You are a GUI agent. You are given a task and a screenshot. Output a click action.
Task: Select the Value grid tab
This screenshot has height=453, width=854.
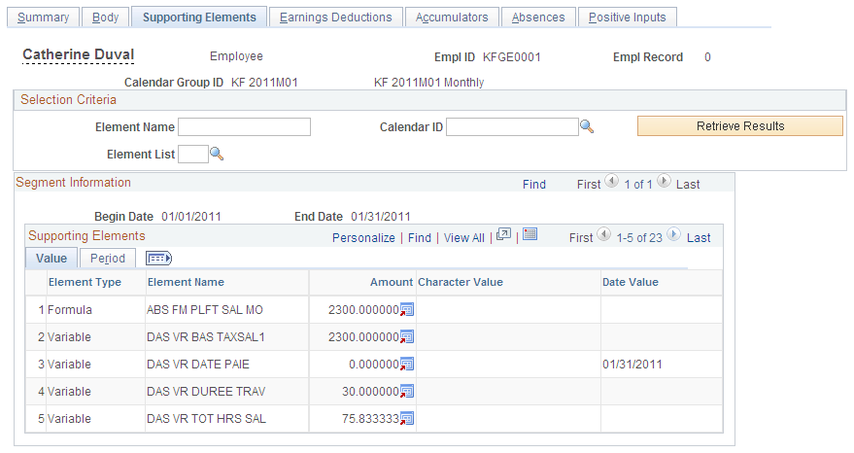coord(51,258)
